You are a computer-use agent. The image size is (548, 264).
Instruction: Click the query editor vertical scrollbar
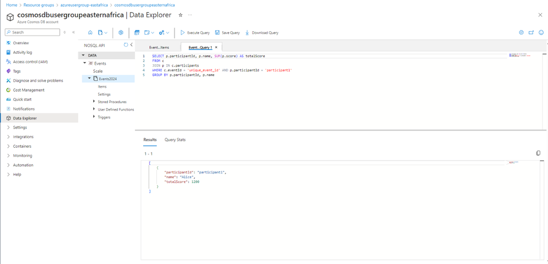(545, 91)
